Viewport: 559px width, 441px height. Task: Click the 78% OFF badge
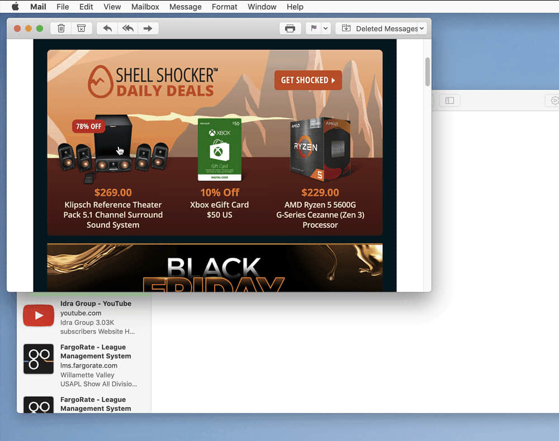[89, 126]
